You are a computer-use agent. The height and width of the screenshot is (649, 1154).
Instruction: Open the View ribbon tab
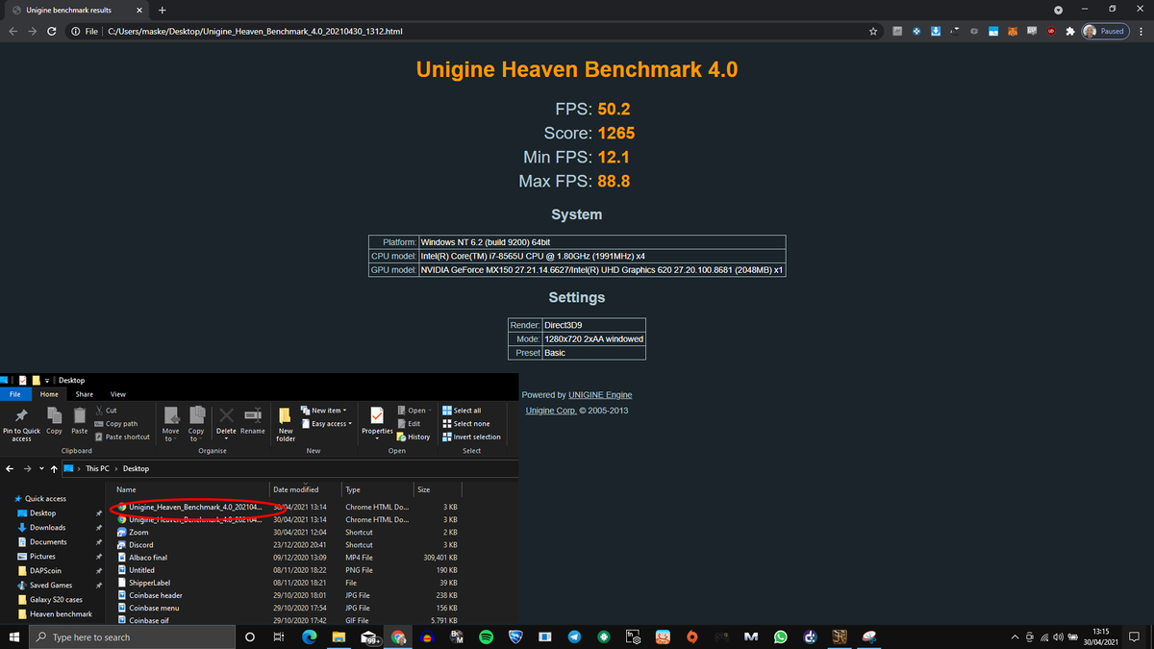click(117, 393)
